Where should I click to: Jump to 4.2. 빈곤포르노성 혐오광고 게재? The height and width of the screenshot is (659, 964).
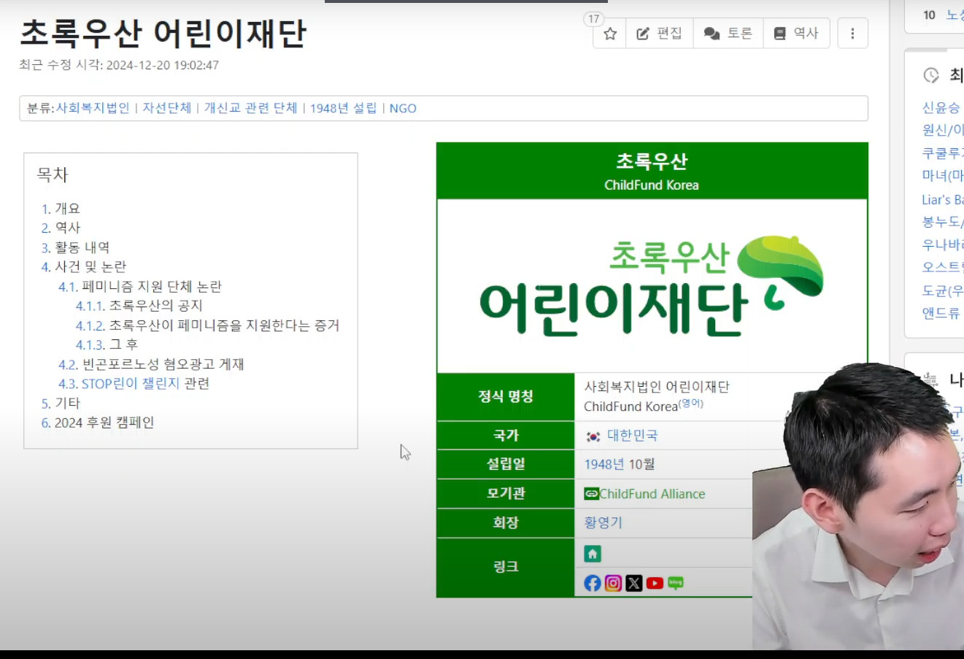click(151, 364)
